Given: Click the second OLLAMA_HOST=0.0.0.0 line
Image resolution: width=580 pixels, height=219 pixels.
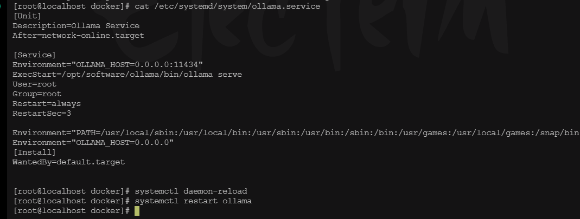Looking at the screenshot, I should (x=93, y=143).
